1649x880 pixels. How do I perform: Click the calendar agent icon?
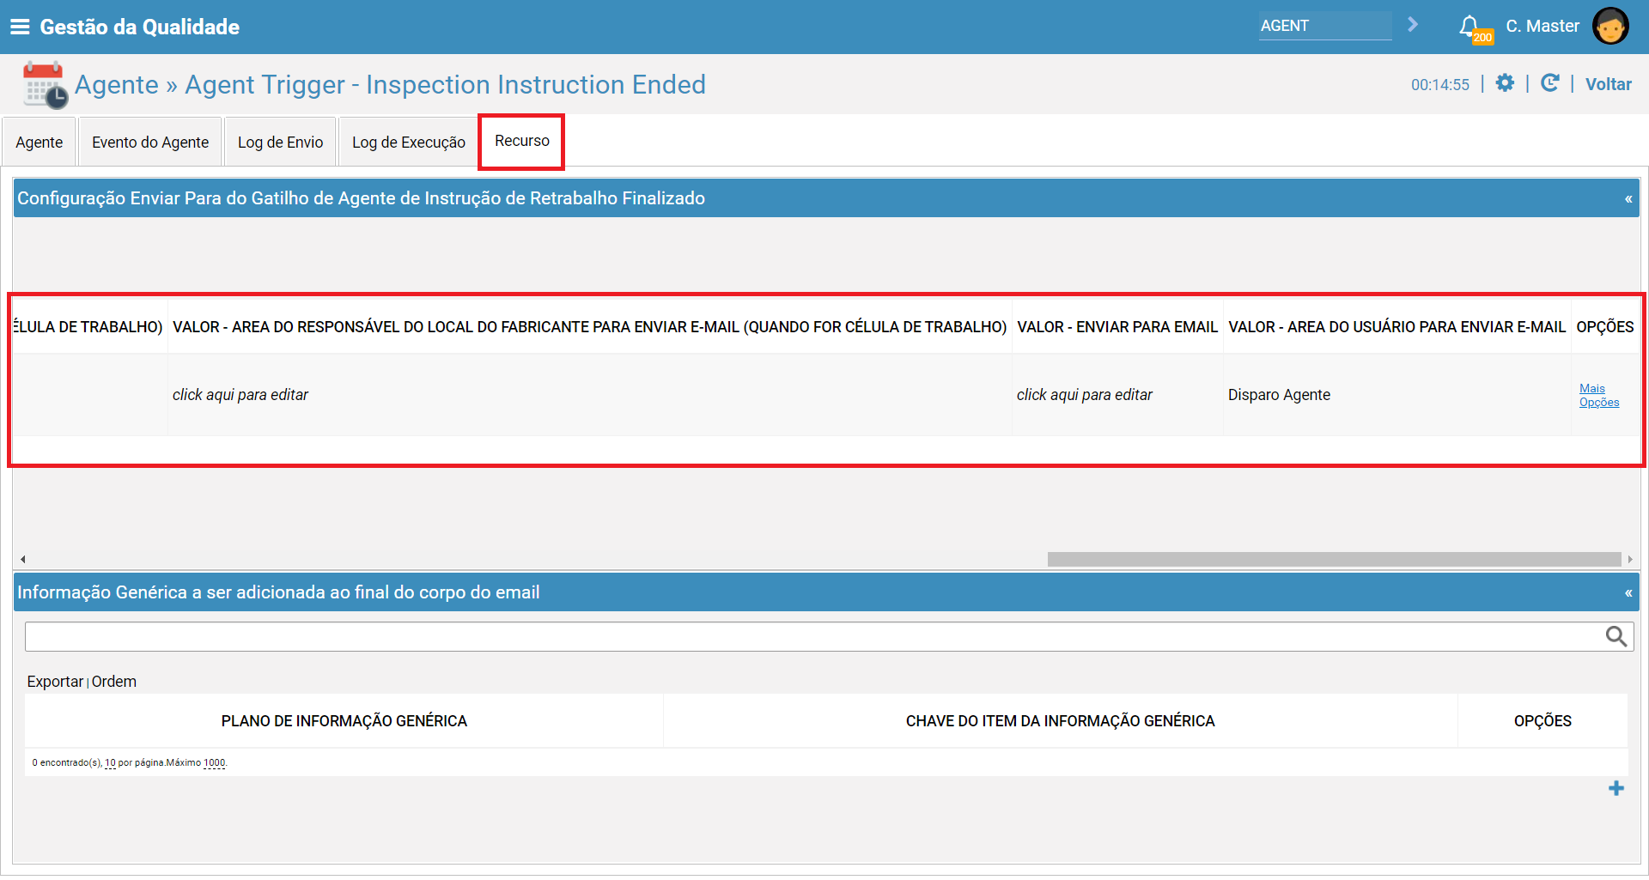pyautogui.click(x=45, y=84)
